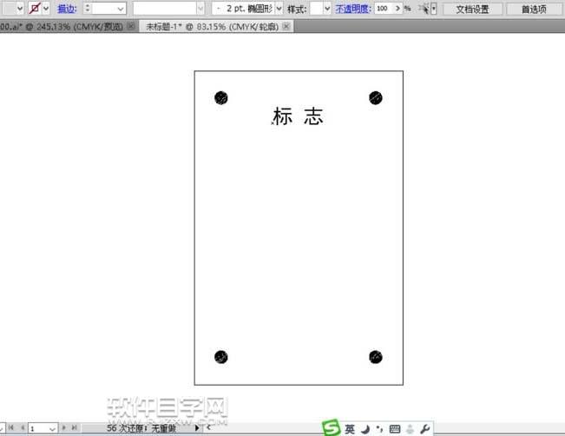This screenshot has height=436, width=565.
Task: Click the horizontal scrollbar left arrow
Action: coord(208,427)
